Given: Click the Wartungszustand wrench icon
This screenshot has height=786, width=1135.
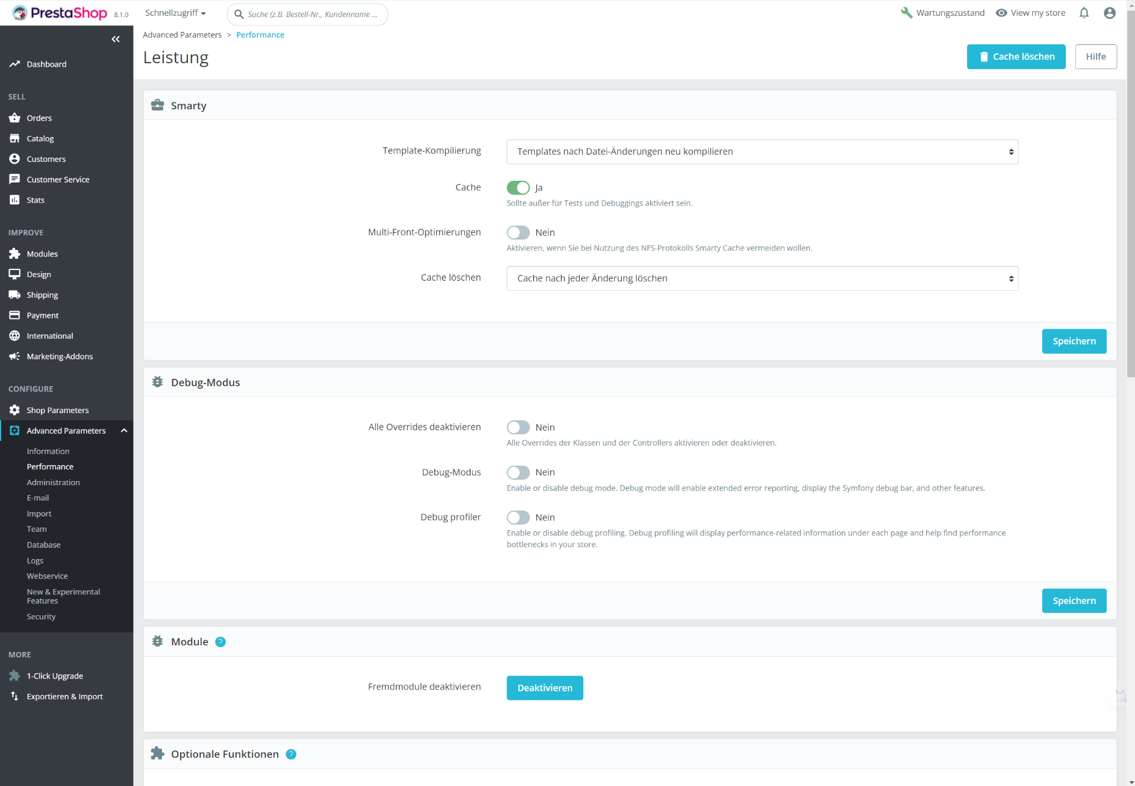Looking at the screenshot, I should pyautogui.click(x=906, y=13).
